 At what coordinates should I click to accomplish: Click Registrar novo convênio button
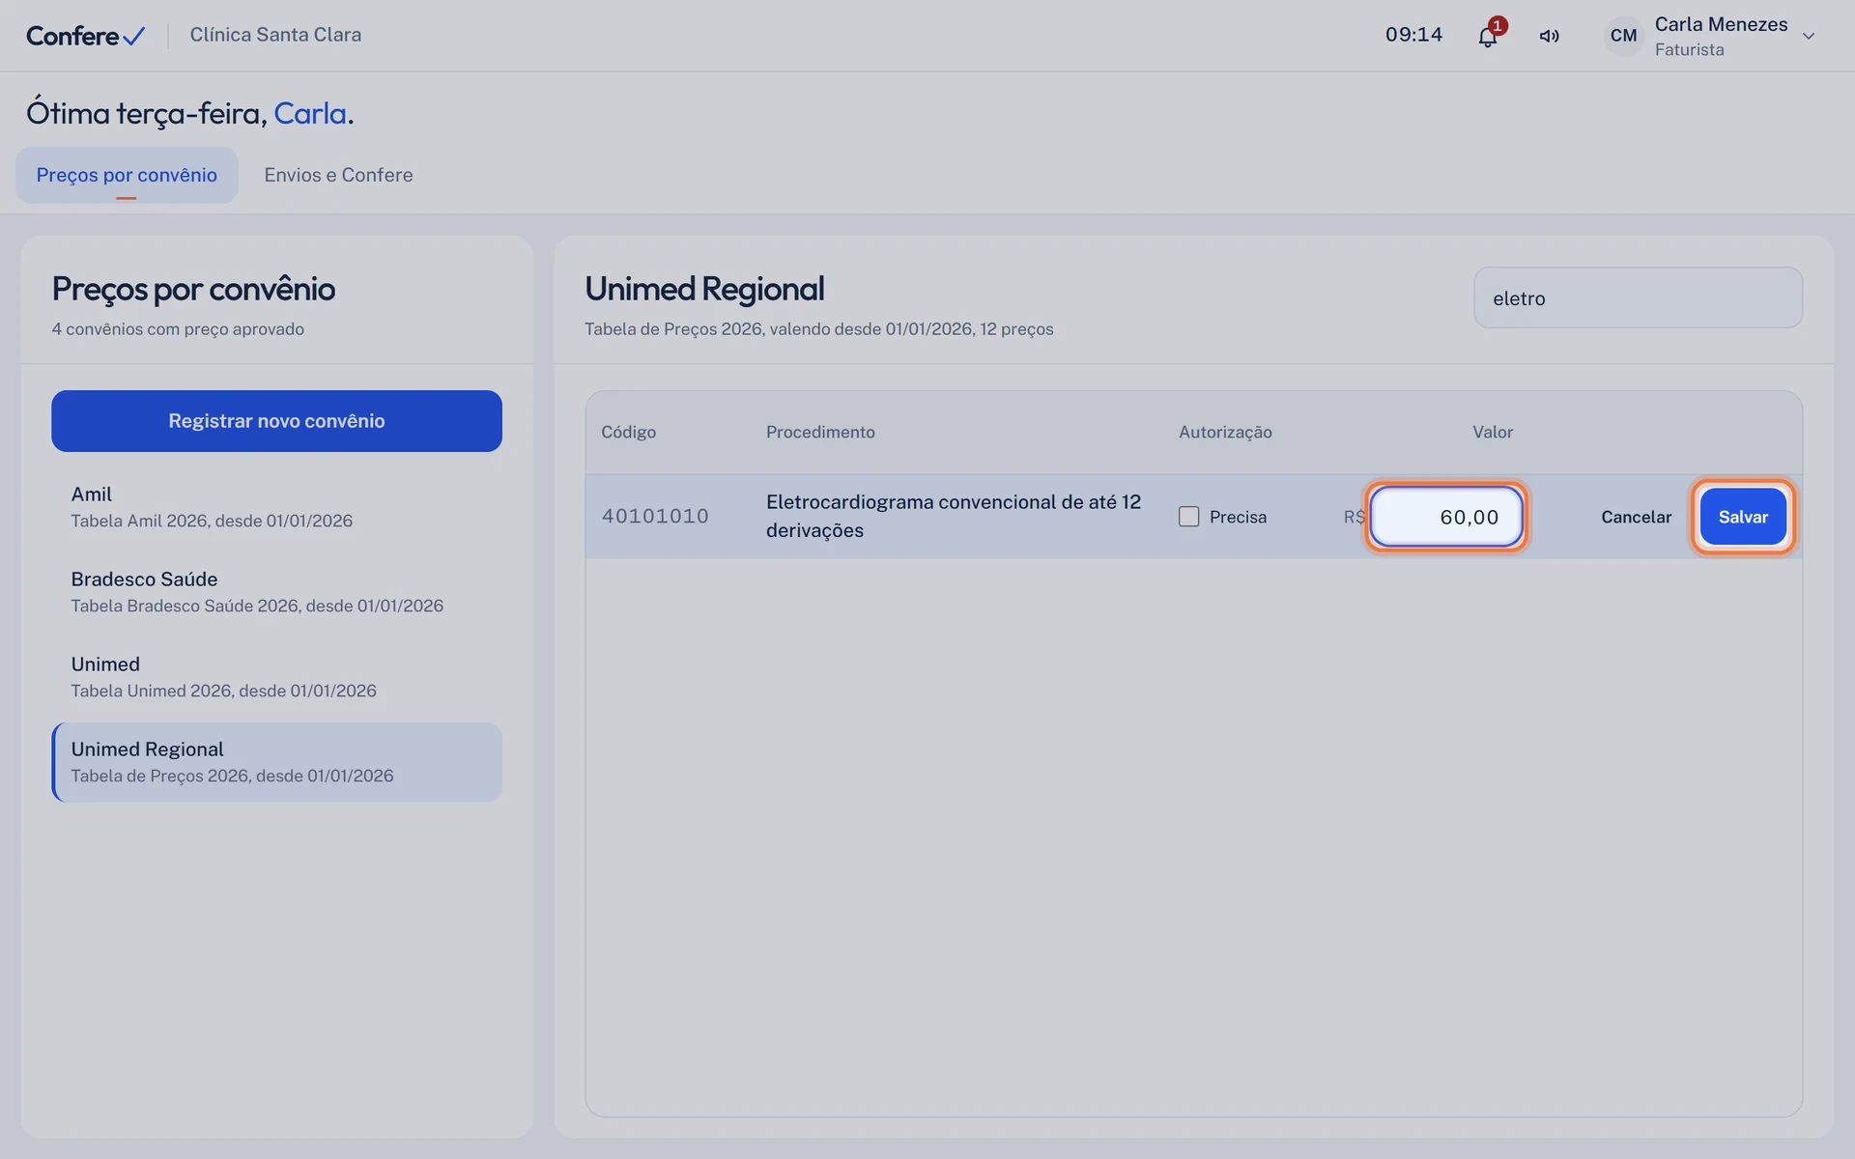pos(276,421)
